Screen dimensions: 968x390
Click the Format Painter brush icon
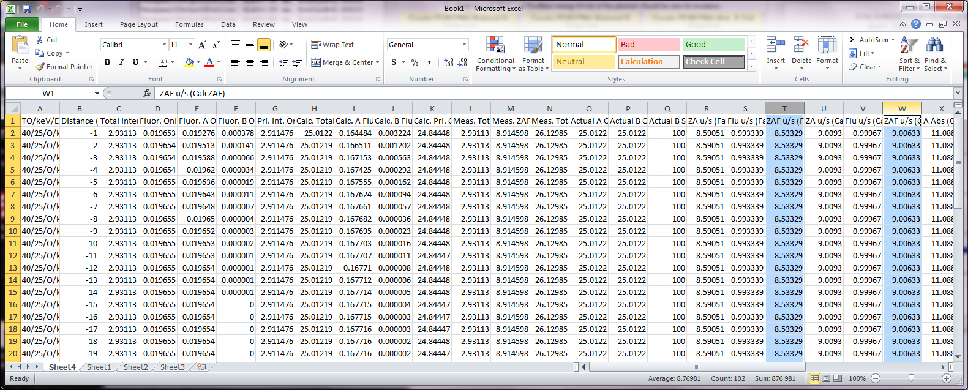point(40,67)
